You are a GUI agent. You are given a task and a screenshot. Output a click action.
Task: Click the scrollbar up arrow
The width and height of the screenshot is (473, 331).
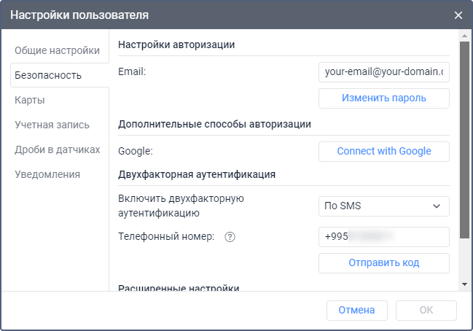pos(464,35)
